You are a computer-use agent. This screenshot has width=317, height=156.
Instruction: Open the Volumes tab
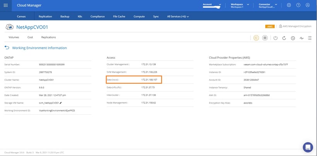14,37
